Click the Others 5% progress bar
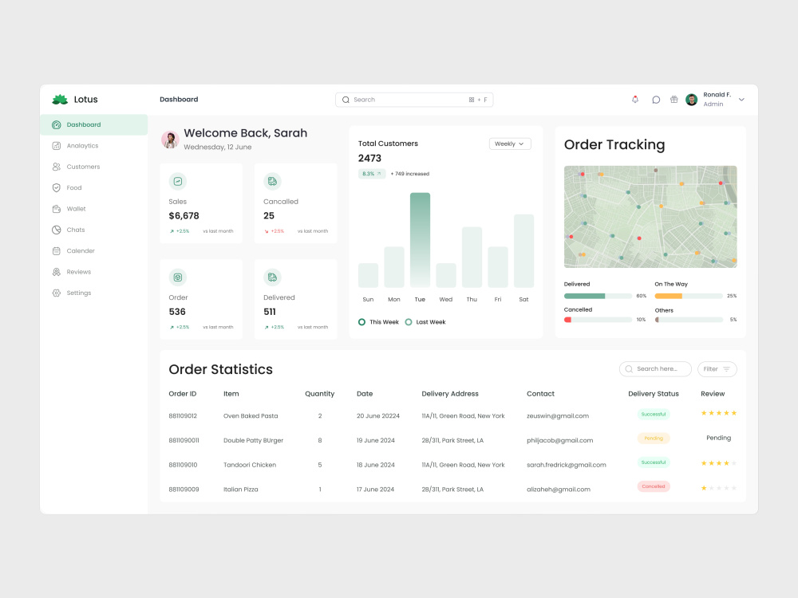 click(x=689, y=320)
